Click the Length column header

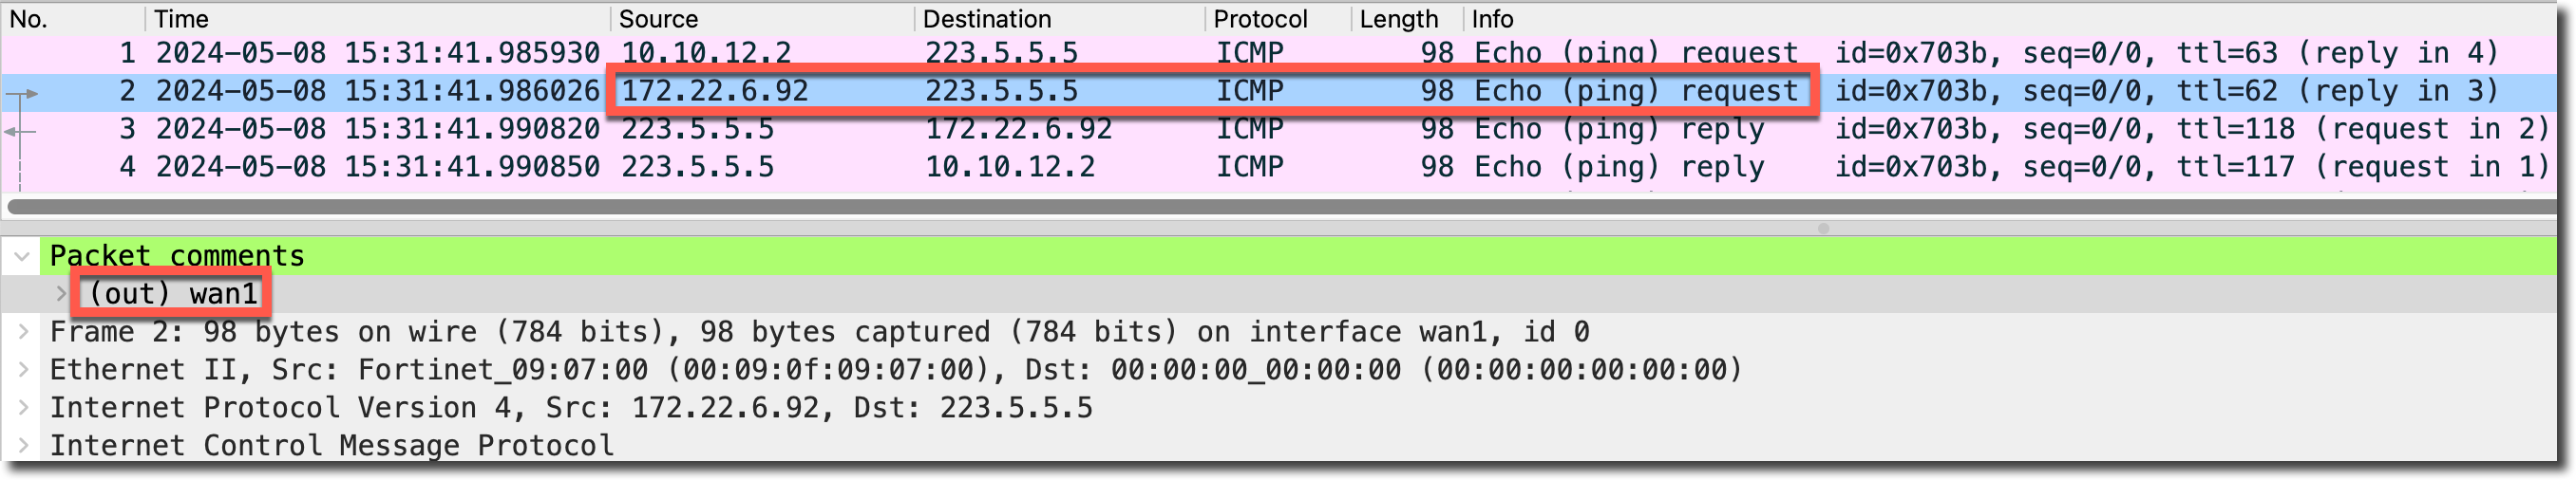[1398, 19]
